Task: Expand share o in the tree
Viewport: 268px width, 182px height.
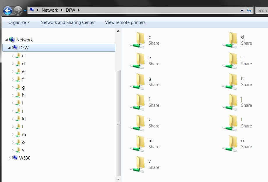Action: 12,142
